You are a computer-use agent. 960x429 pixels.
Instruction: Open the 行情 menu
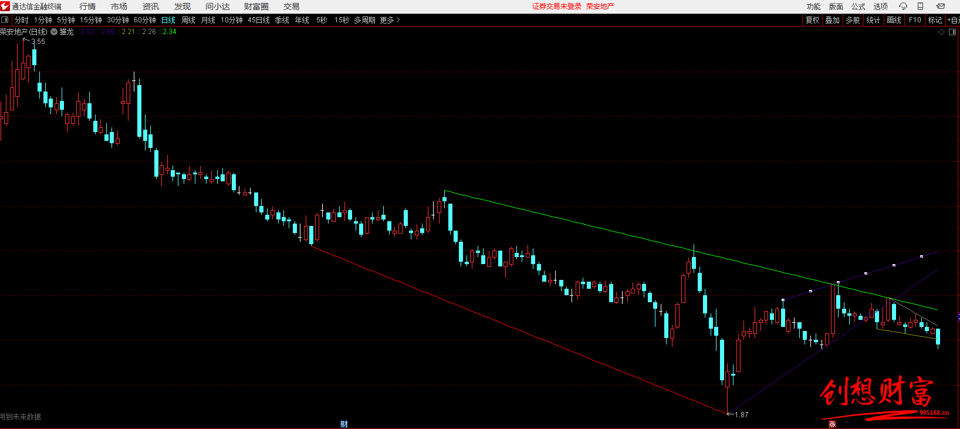(x=87, y=6)
